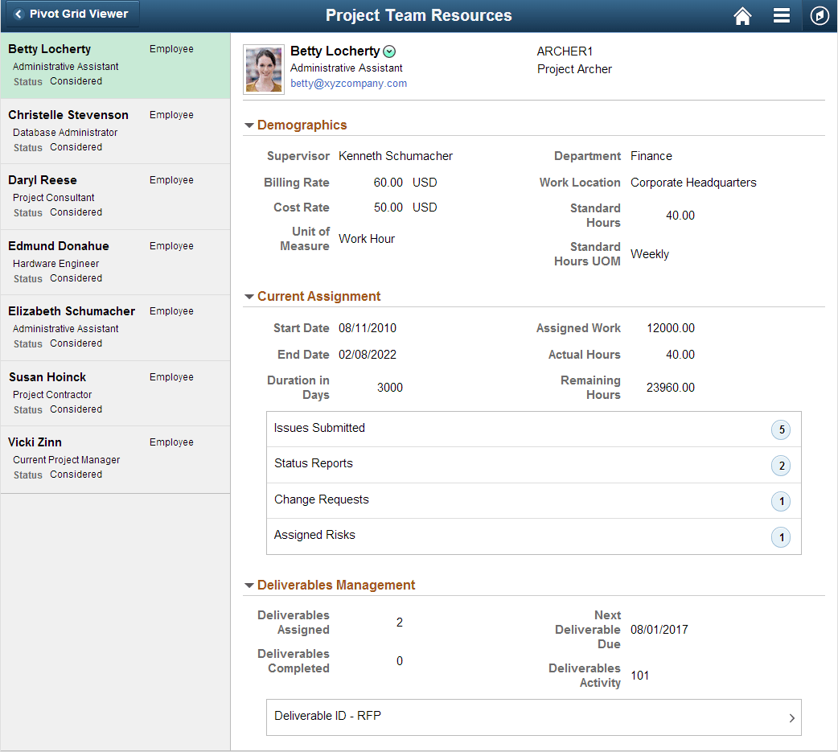The height and width of the screenshot is (752, 838).
Task: Open the Actions List menu in the header
Action: (x=781, y=15)
